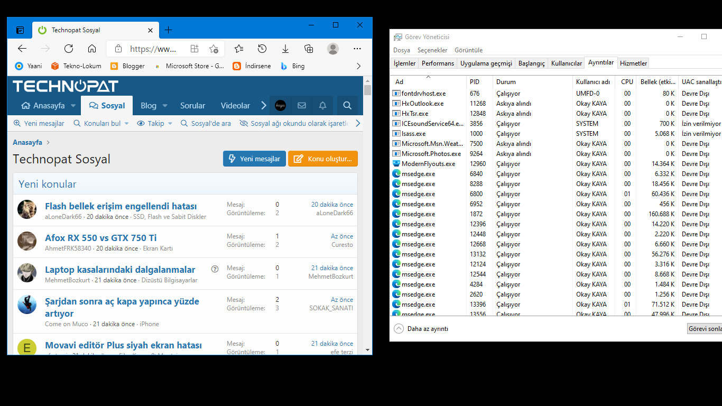Open the Seçenekler menu in Görev Yöneticisi
Screen dimensions: 722x406
pos(432,50)
